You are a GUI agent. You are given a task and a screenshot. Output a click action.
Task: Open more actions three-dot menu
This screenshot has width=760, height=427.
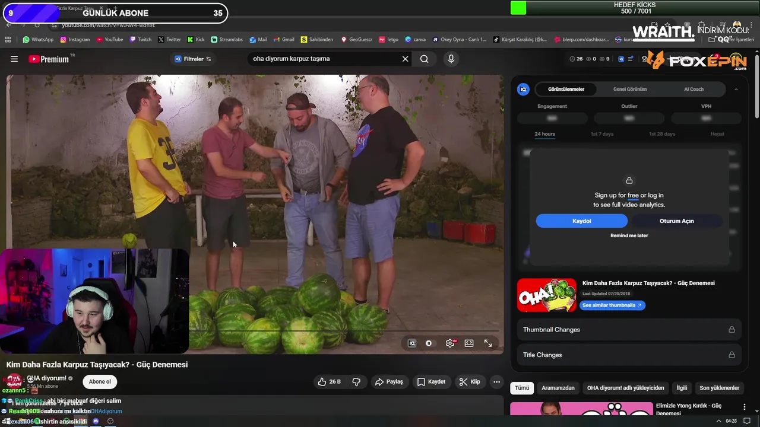497,382
